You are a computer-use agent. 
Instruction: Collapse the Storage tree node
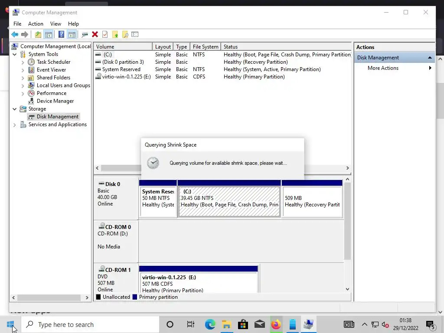(x=15, y=109)
